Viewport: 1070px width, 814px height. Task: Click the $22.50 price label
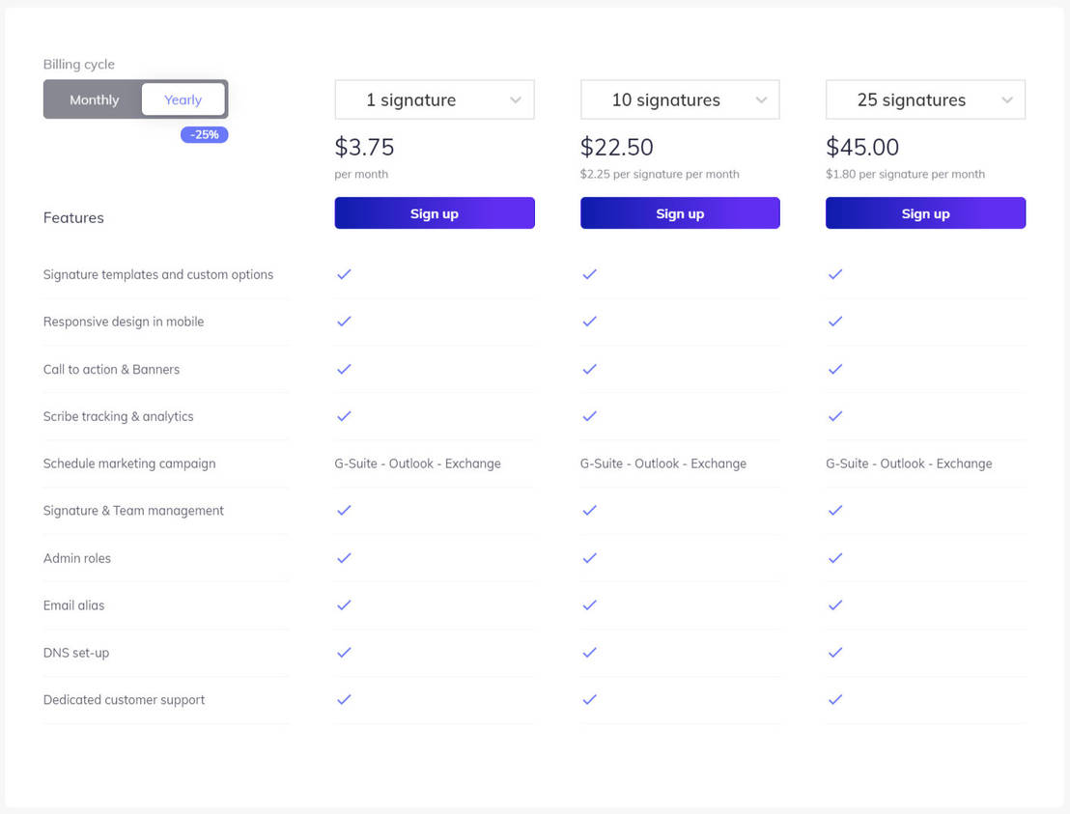click(x=616, y=147)
